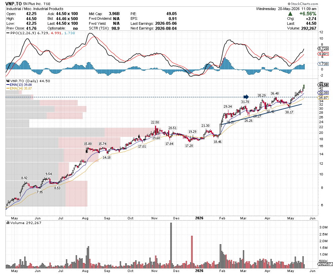Screen dimensions: 333x274
Task: Click the company name 5N Plus Inc.
Action: pos(33,4)
